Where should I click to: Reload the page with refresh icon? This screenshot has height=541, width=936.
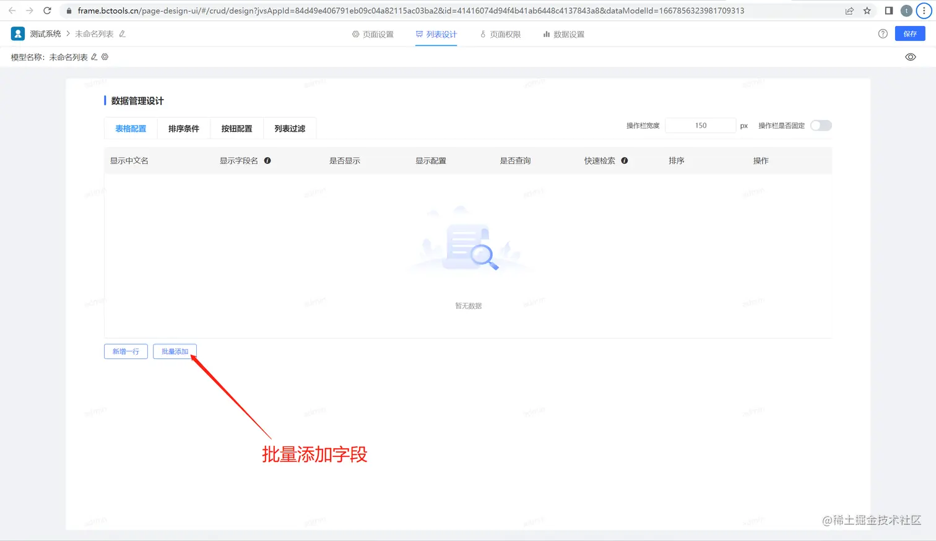[x=47, y=11]
